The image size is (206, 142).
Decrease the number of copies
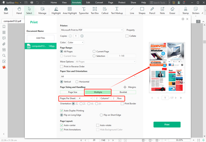tap(70, 36)
